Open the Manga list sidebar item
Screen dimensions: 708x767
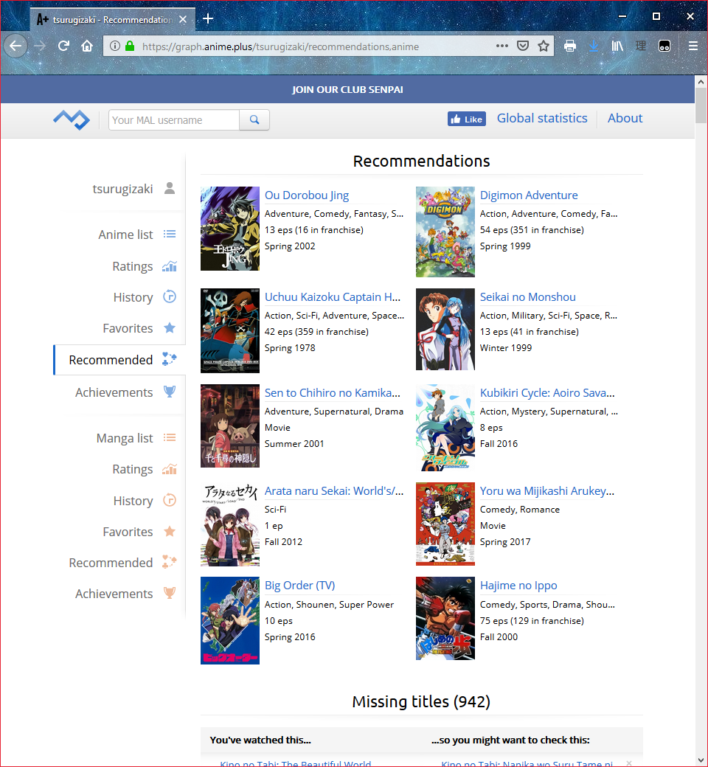click(125, 438)
